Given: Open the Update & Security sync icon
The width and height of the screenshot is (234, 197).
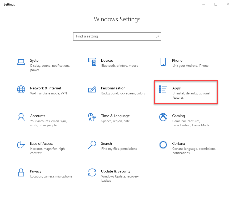Looking at the screenshot, I should point(92,172).
